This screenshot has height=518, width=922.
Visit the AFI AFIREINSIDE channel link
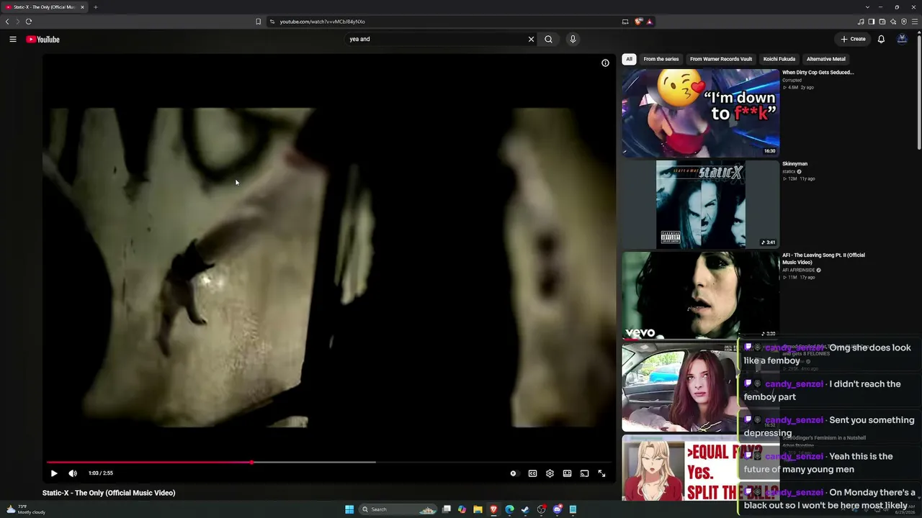coord(799,270)
